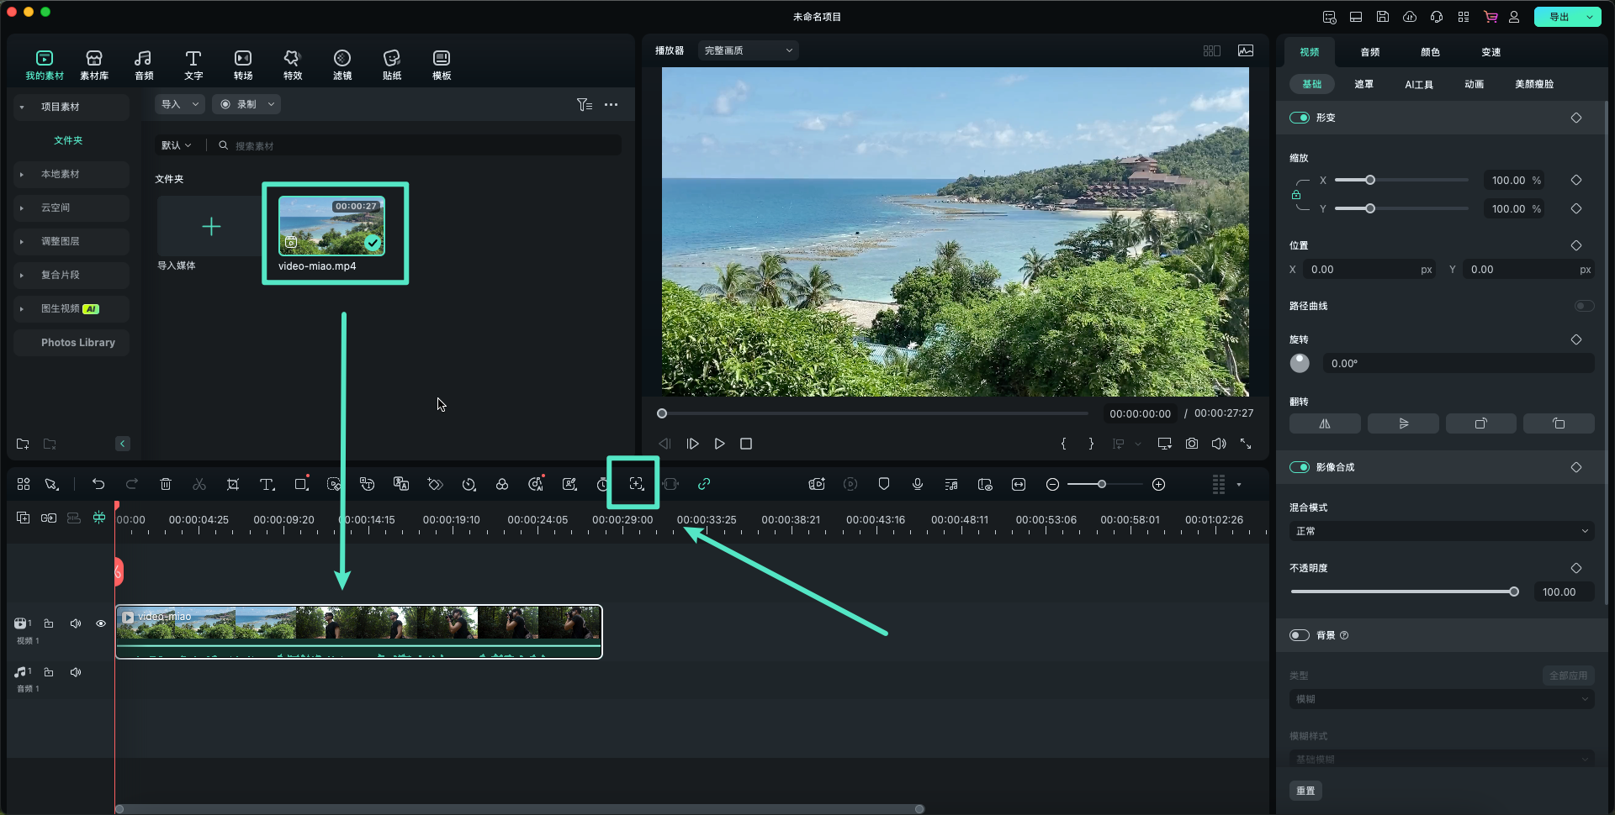
Task: Toggle the 路径曲线 path curve switch
Action: coord(1584,306)
